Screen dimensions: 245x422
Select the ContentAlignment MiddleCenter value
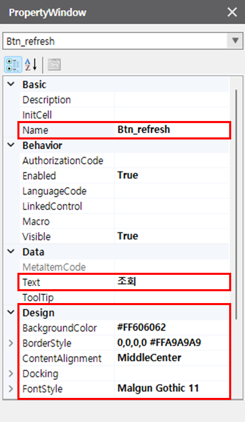pos(172,358)
